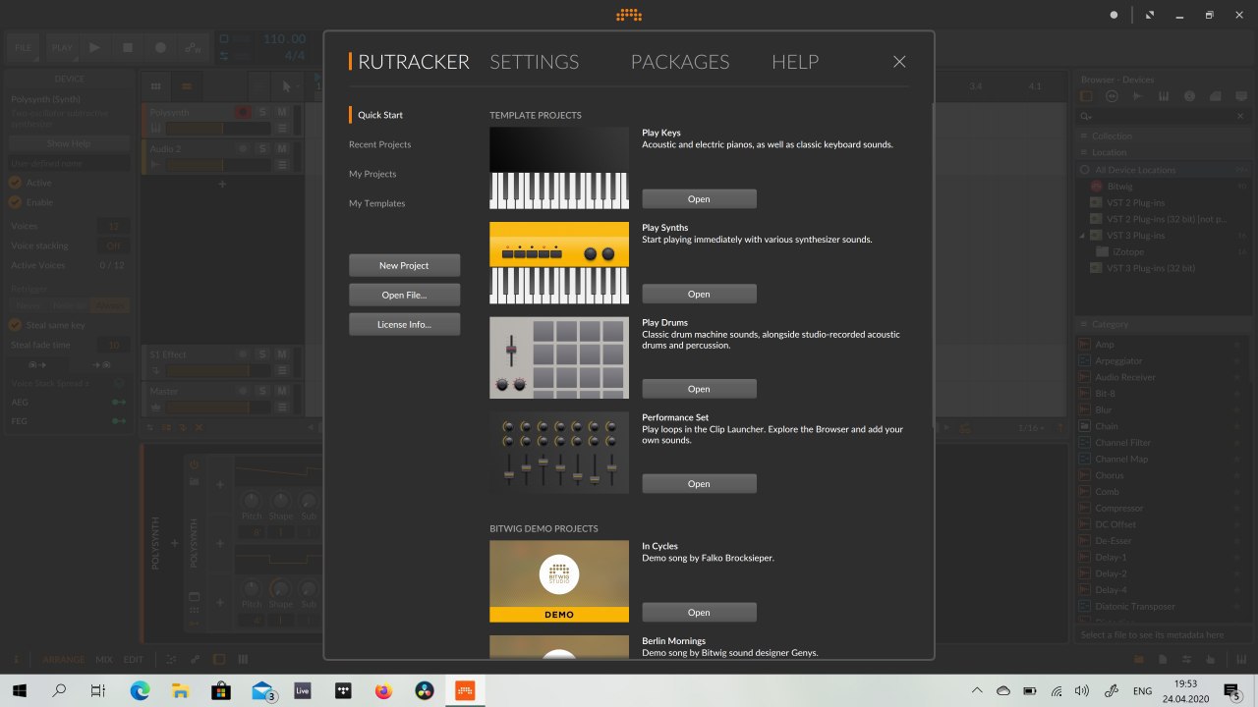
Task: Open DaVinci Resolve taskbar icon
Action: [x=424, y=690]
